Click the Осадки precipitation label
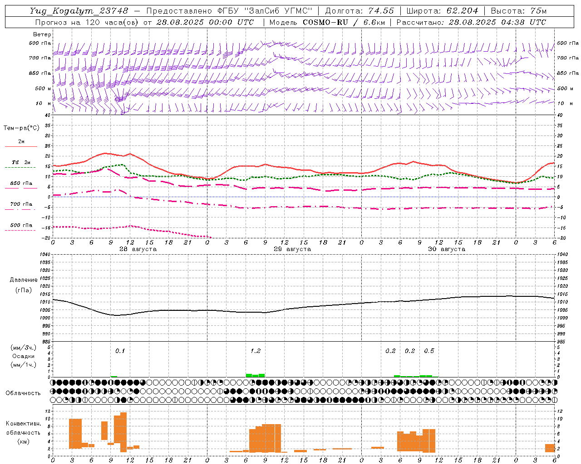This screenshot has height=464, width=581. (x=24, y=356)
